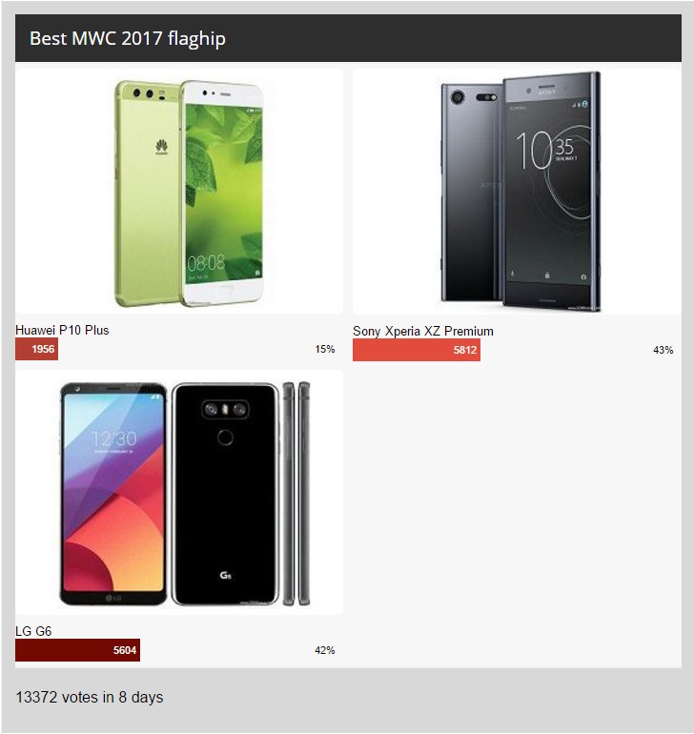Screen dimensions: 694x734
Task: Click the LG G6 side profile view
Action: (296, 494)
